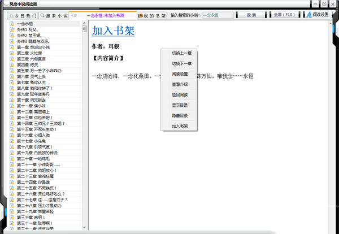The width and height of the screenshot is (339, 234).
Task: Open chapter 第十八章 引领气氛
Action: coord(35,147)
